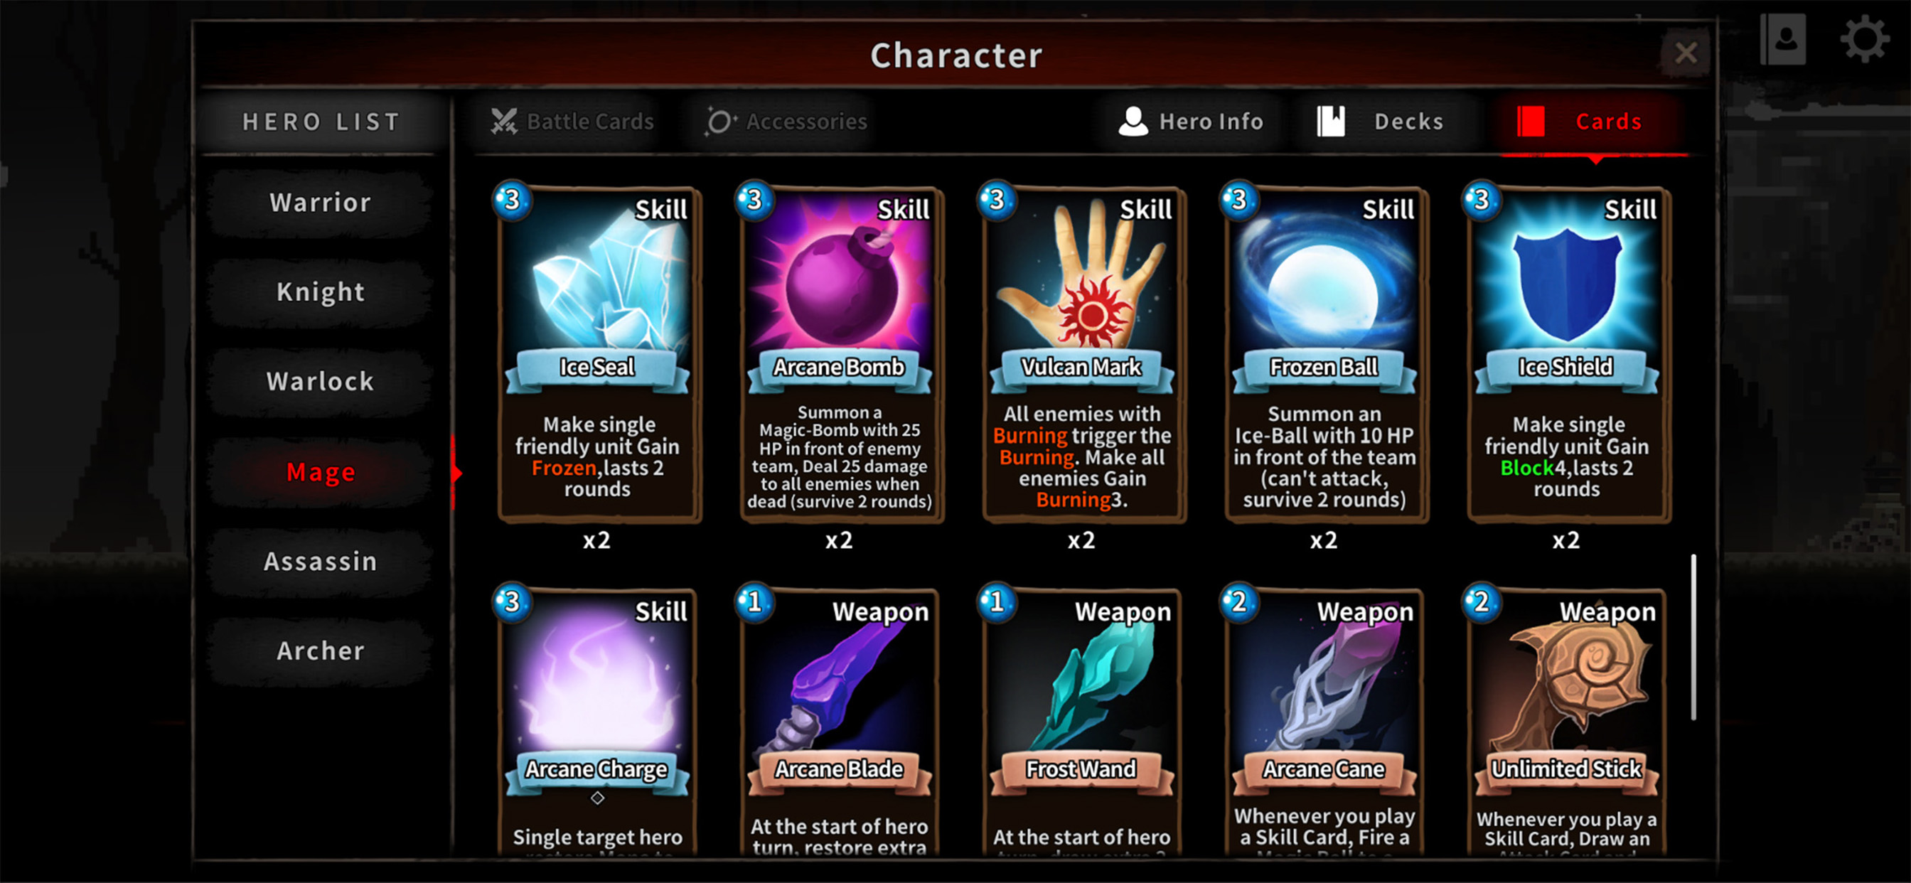Choose Warlock from the hero list
Viewport: 1911px width, 883px height.
321,381
